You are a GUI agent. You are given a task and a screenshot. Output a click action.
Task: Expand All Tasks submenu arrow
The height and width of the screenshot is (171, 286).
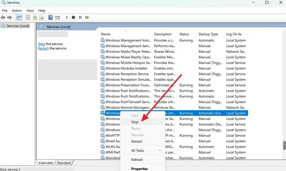click(160, 150)
